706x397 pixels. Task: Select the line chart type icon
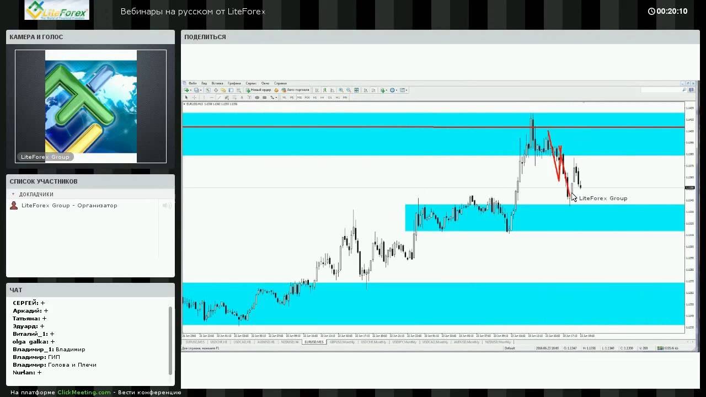[x=333, y=90]
